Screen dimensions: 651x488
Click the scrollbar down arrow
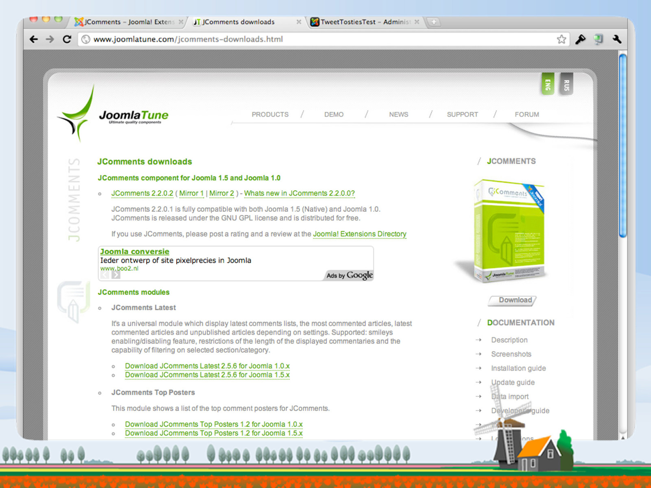623,437
